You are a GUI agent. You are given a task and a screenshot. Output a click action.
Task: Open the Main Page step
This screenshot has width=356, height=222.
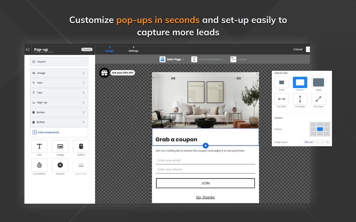pyautogui.click(x=172, y=59)
